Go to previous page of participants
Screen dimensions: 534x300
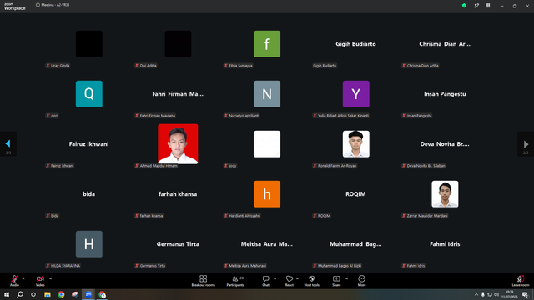pyautogui.click(x=8, y=144)
